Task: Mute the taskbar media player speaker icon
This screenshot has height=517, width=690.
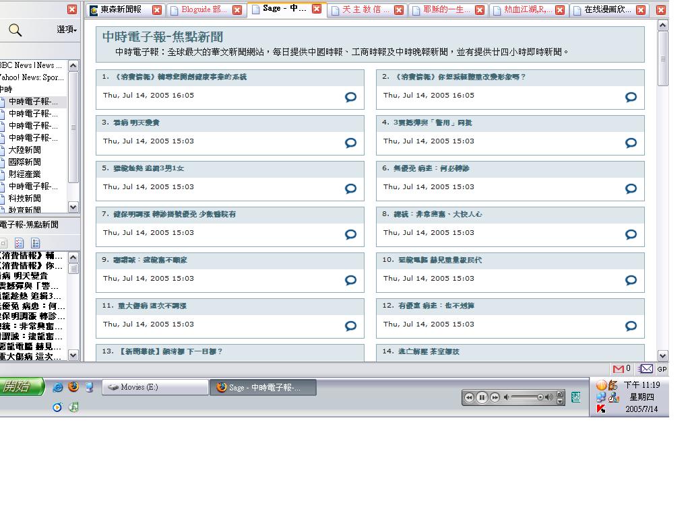Action: point(507,397)
